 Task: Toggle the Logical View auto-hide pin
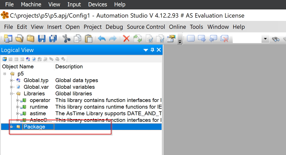(152, 50)
